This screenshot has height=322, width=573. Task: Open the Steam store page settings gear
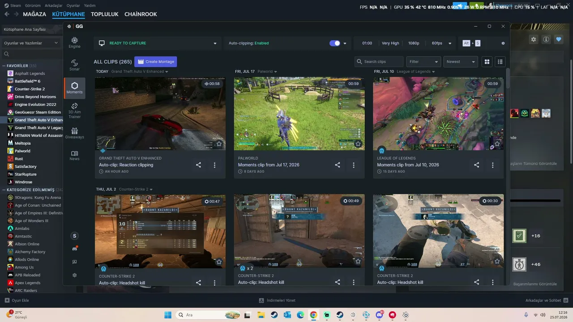pyautogui.click(x=534, y=39)
